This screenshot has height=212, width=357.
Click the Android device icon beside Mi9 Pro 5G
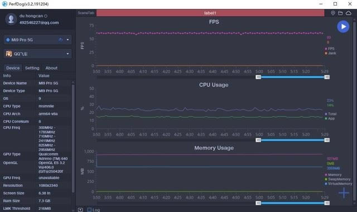pyautogui.click(x=8, y=40)
